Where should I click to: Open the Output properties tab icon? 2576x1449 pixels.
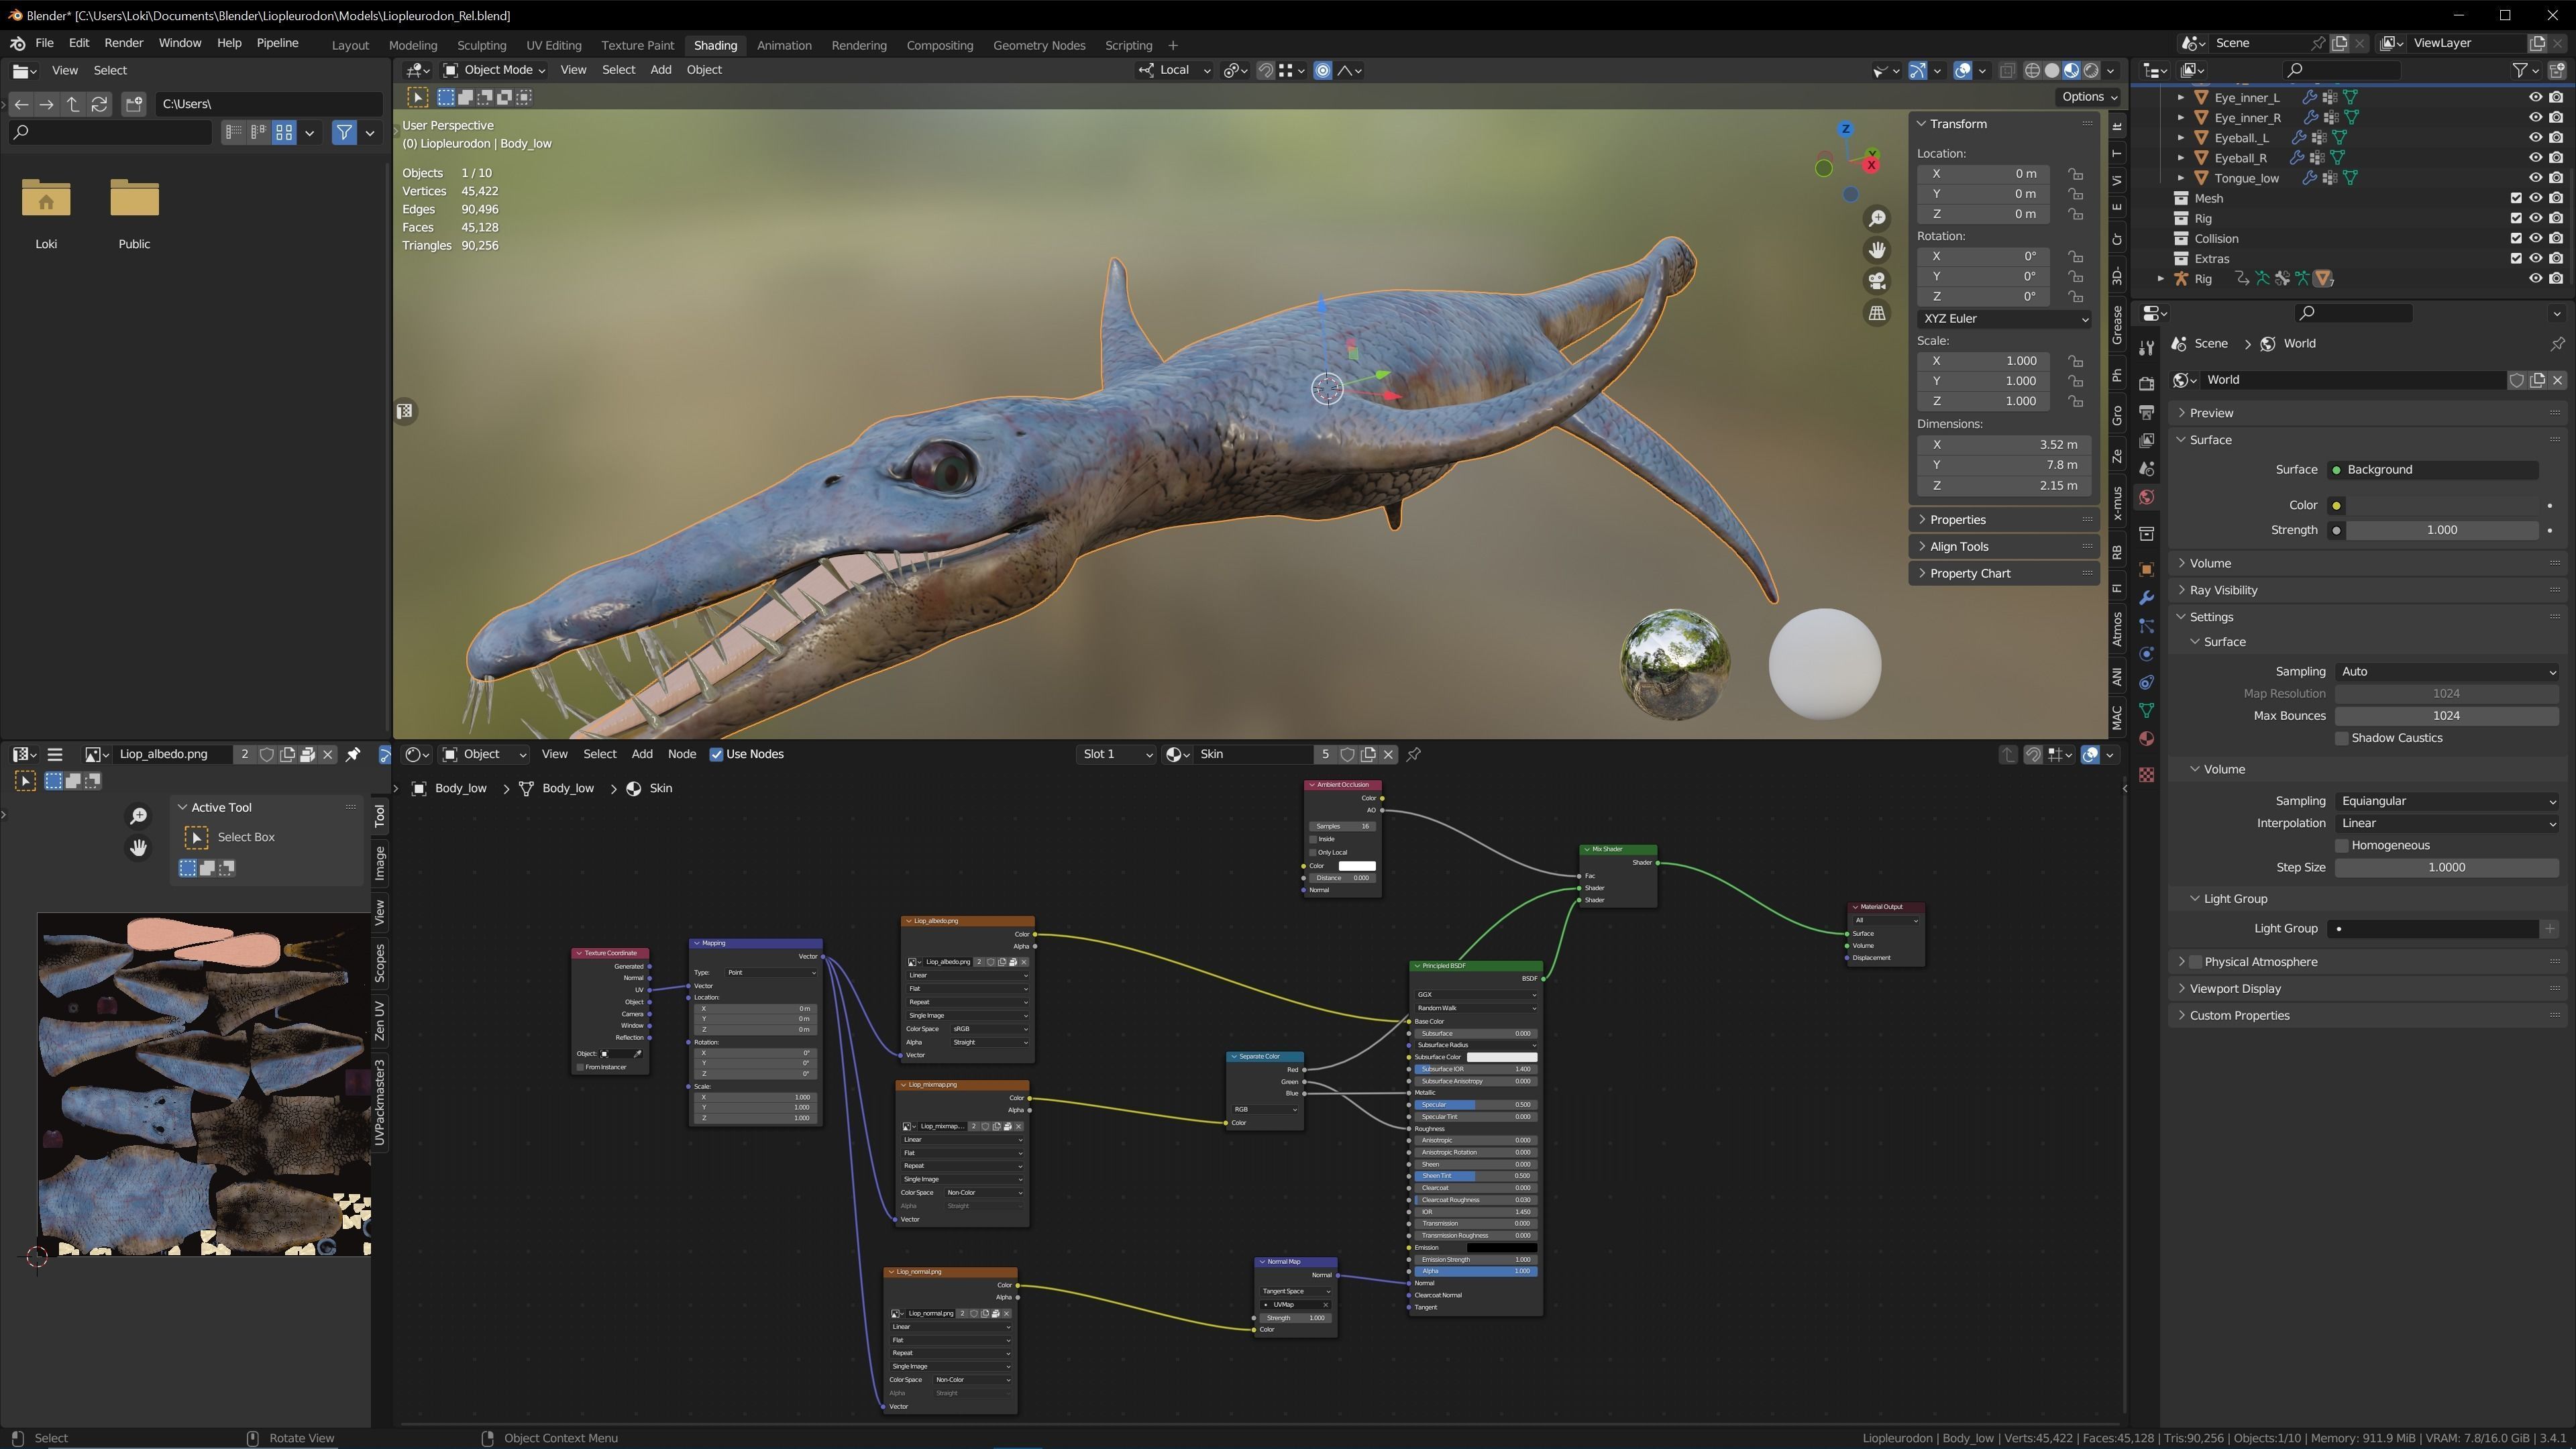click(2146, 412)
